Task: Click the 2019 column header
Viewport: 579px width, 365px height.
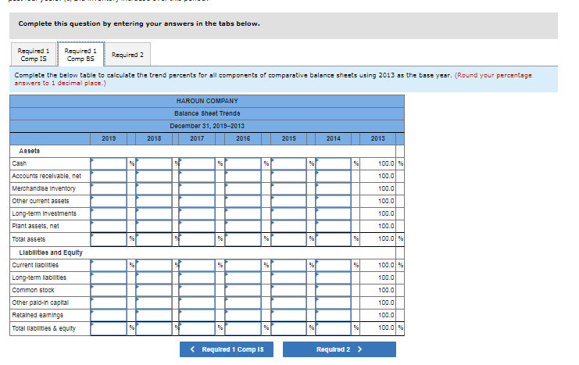Action: pyautogui.click(x=109, y=138)
